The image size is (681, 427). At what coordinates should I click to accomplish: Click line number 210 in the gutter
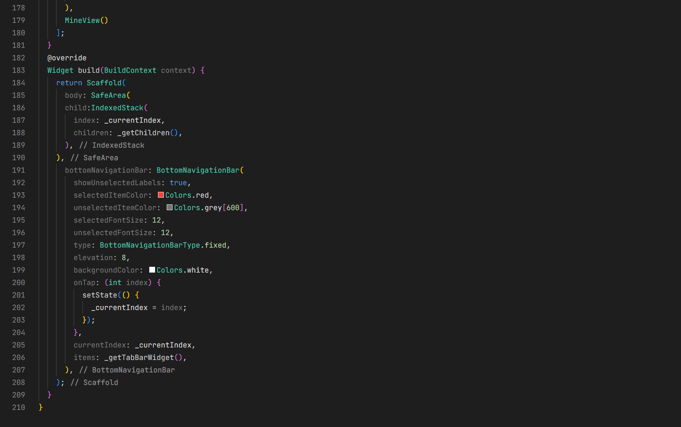pos(19,407)
